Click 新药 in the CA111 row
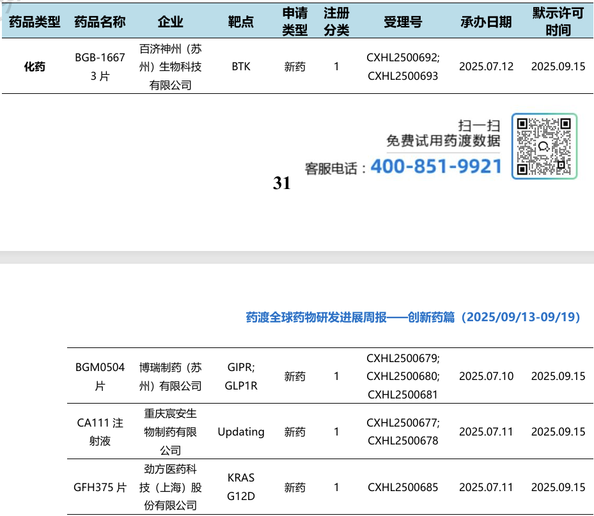The image size is (594, 516). (295, 432)
